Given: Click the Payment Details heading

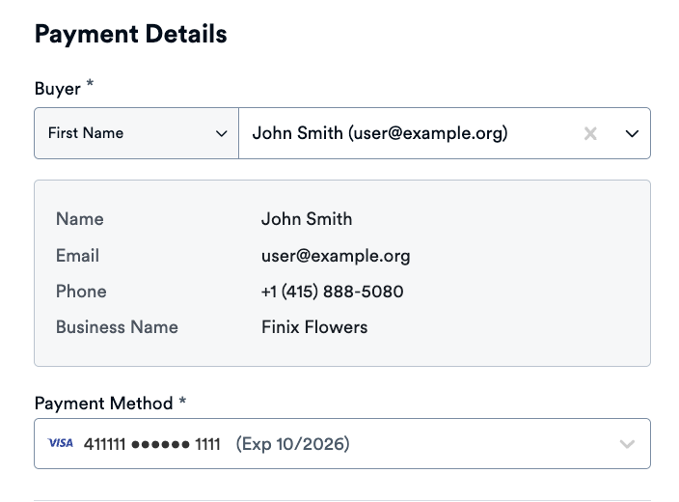Looking at the screenshot, I should point(130,34).
